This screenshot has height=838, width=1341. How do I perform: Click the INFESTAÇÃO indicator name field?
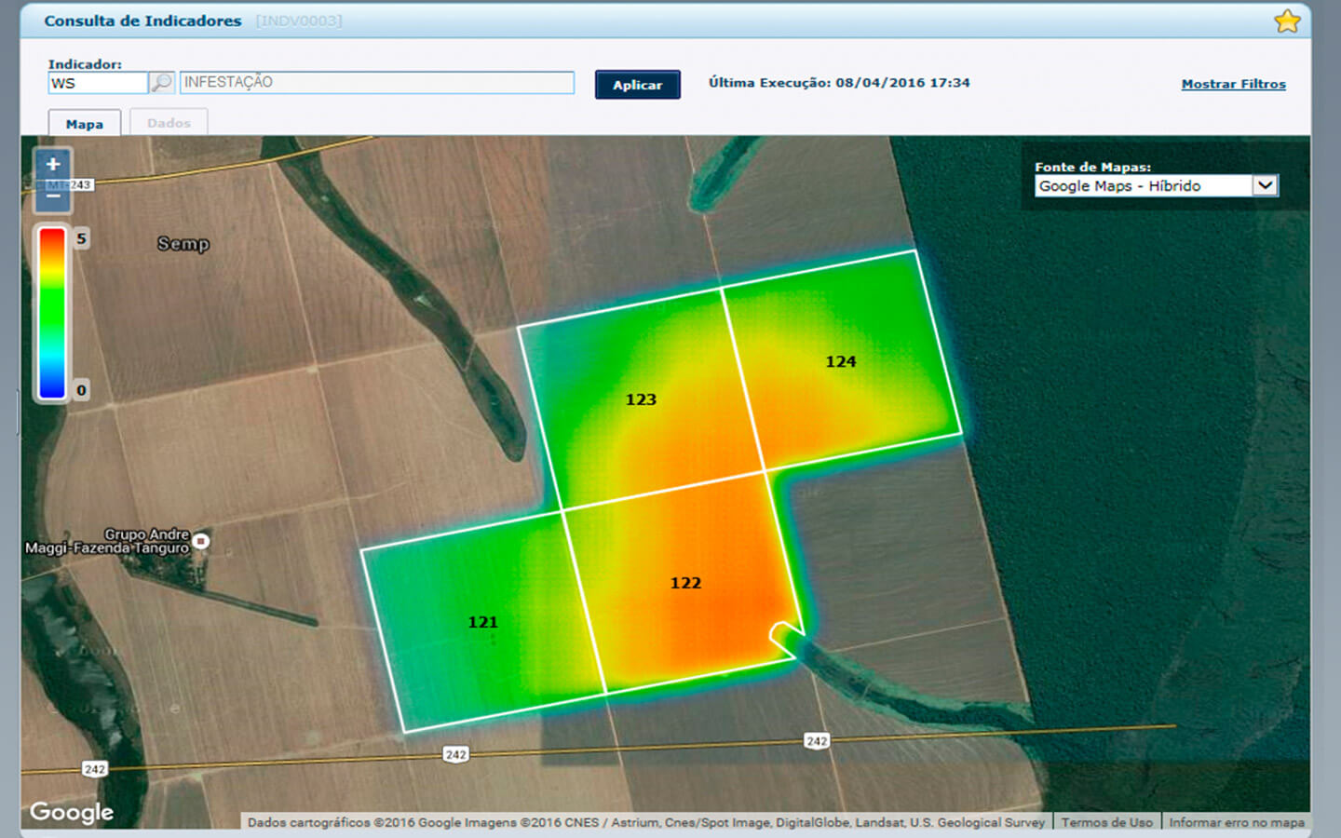(376, 83)
